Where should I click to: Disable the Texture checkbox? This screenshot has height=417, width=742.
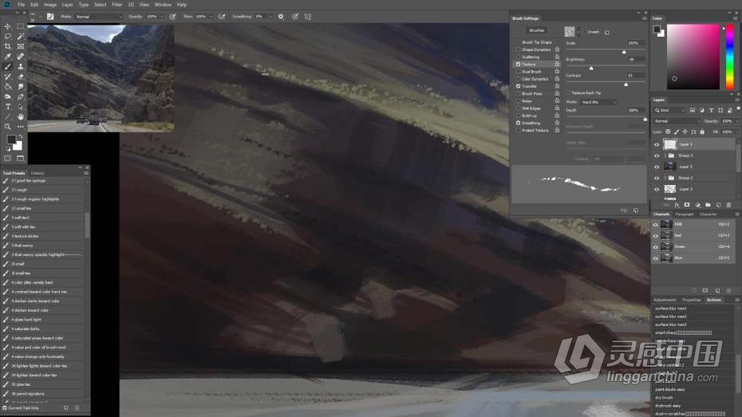518,65
